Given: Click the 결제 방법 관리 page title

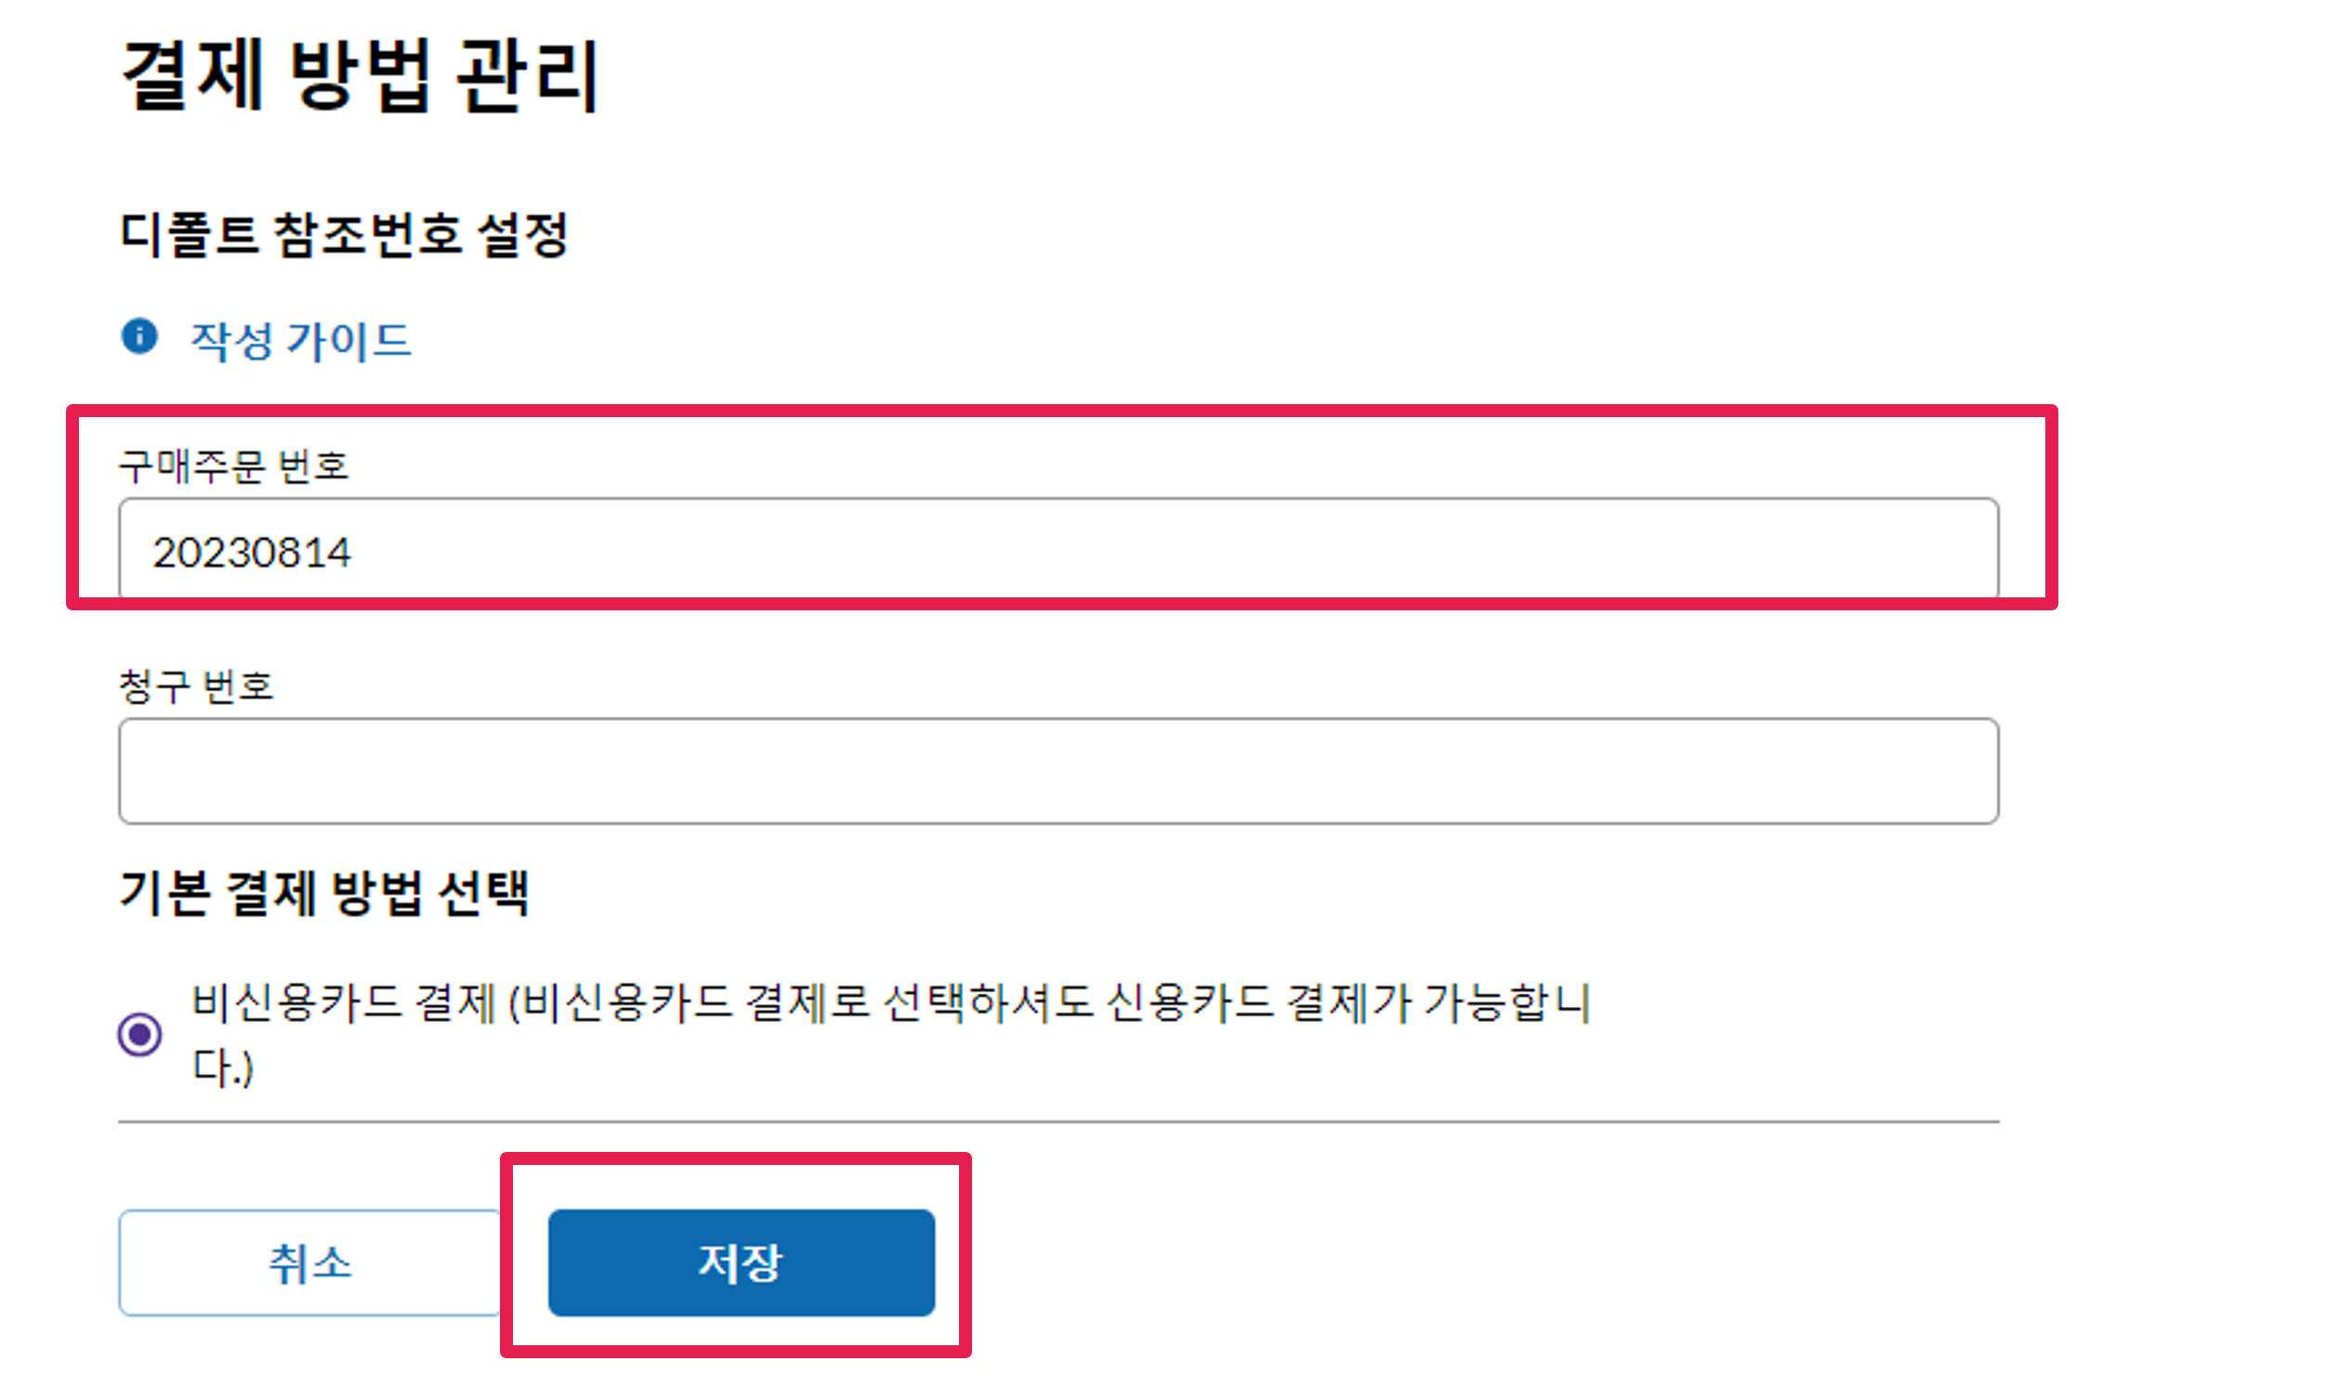Looking at the screenshot, I should 360,75.
